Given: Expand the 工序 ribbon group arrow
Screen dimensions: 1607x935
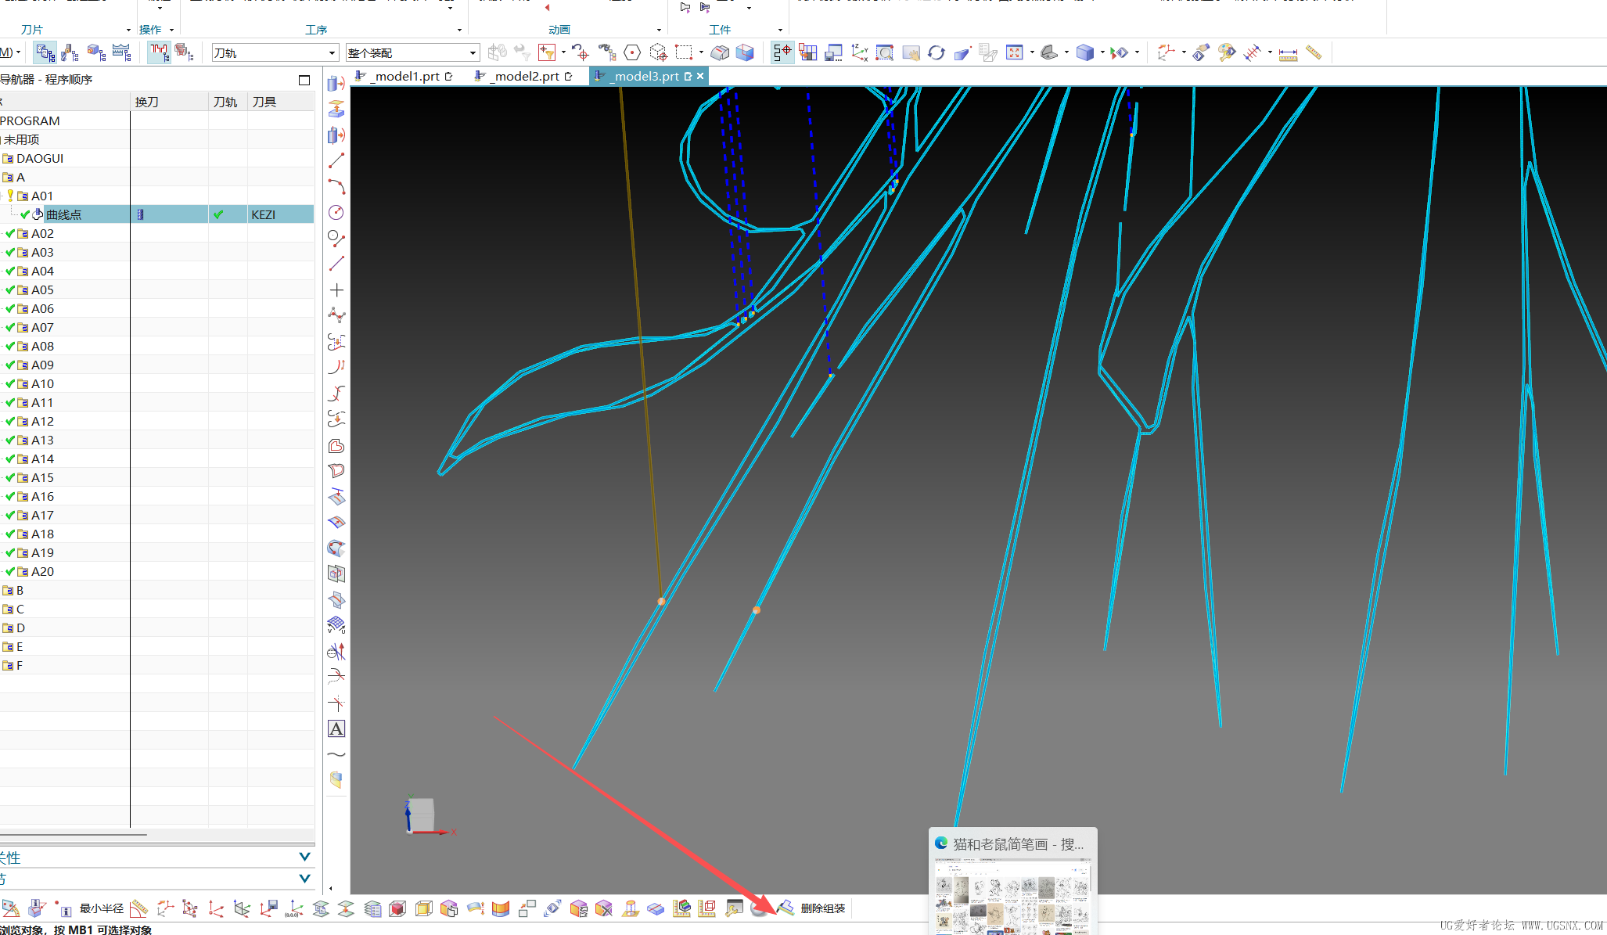Looking at the screenshot, I should (459, 30).
